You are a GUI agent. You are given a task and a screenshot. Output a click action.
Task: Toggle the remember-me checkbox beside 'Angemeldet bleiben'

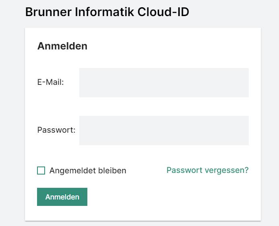point(41,171)
